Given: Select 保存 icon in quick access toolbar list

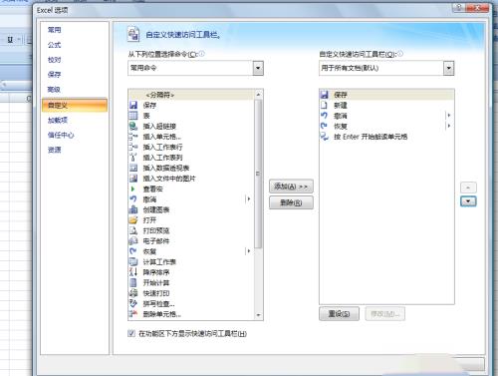Looking at the screenshot, I should tap(325, 95).
